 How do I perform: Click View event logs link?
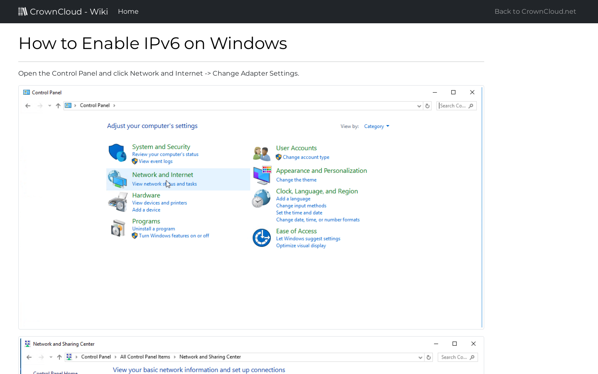[156, 161]
